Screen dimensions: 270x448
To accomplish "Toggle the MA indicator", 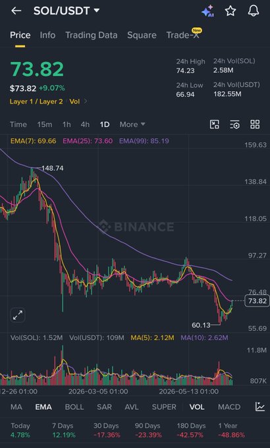I will tap(16, 407).
